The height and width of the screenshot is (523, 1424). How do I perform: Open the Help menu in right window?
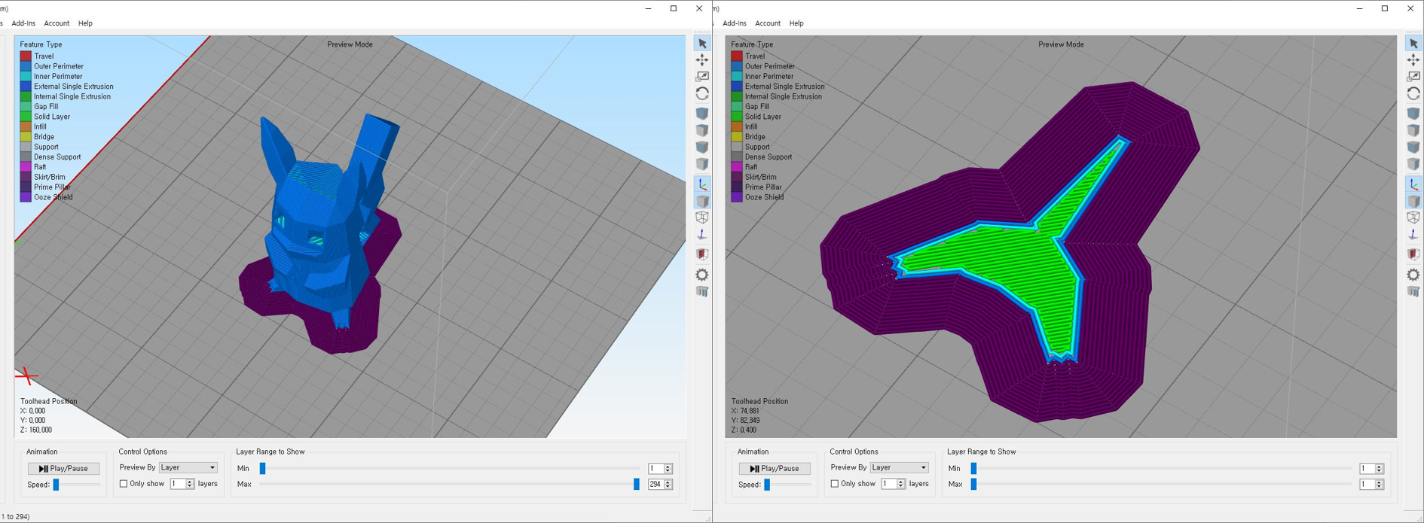click(796, 23)
